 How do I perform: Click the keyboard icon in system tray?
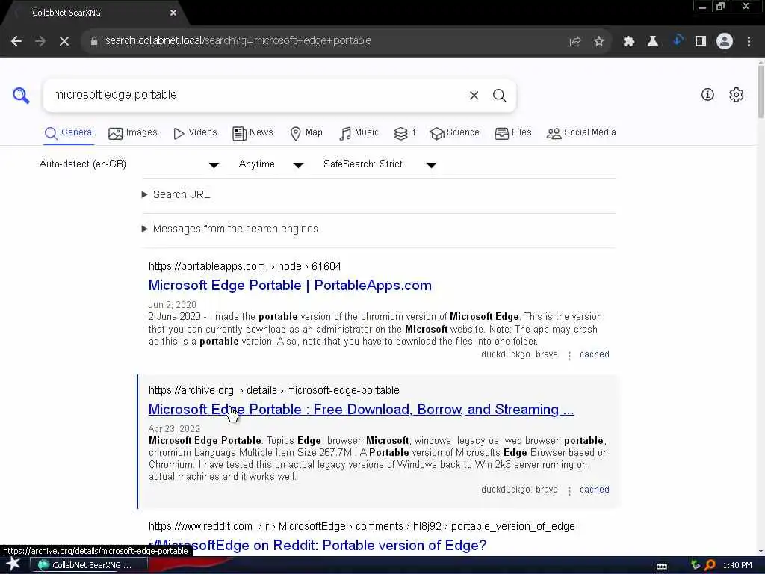(x=662, y=566)
